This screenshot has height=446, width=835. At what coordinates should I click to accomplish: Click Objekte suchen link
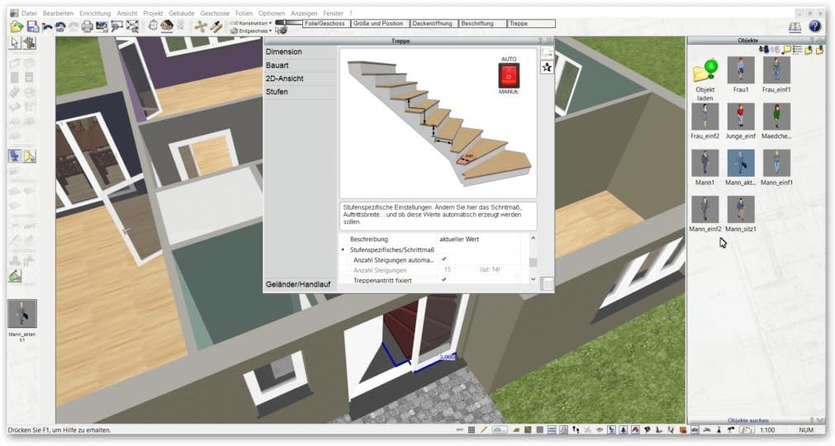[x=748, y=420]
